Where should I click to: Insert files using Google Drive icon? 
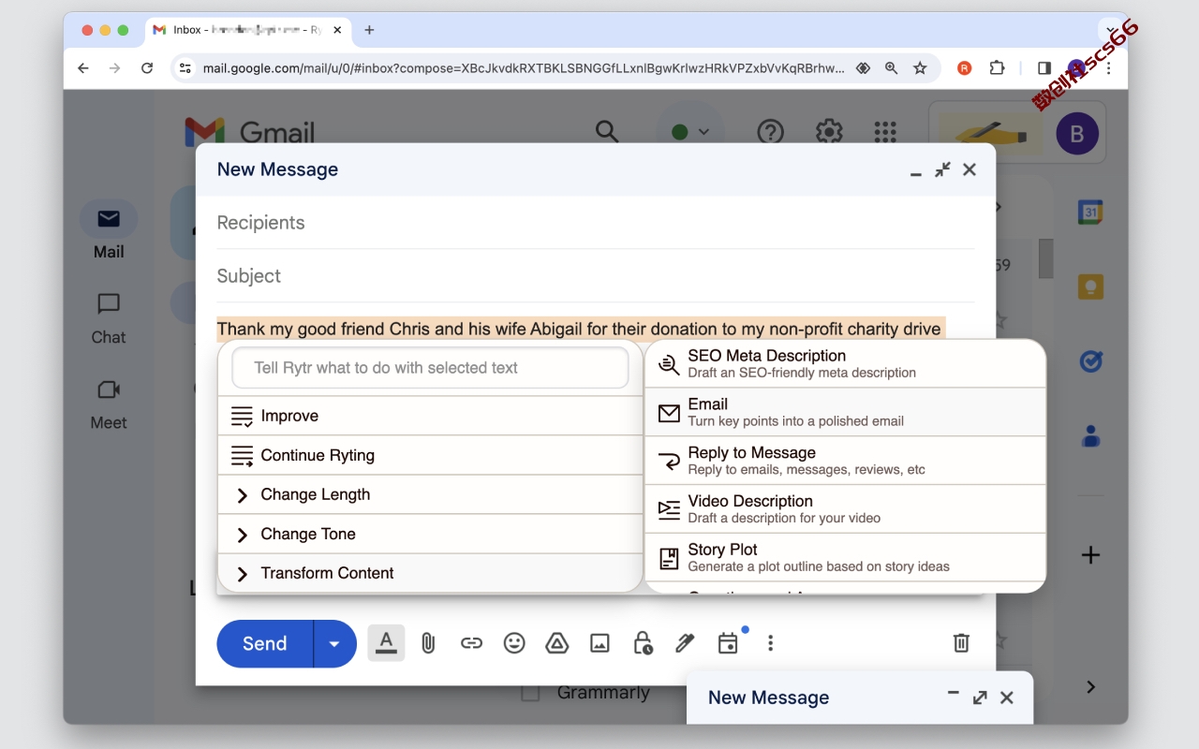point(557,643)
